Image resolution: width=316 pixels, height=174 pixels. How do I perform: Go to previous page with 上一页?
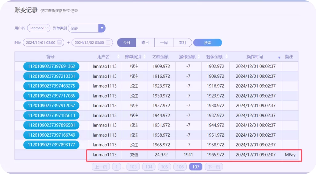click(101, 167)
